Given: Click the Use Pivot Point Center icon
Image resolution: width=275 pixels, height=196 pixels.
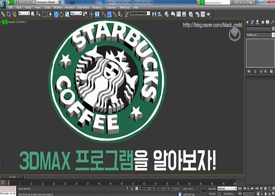Looking at the screenshot, I should pos(85,14).
